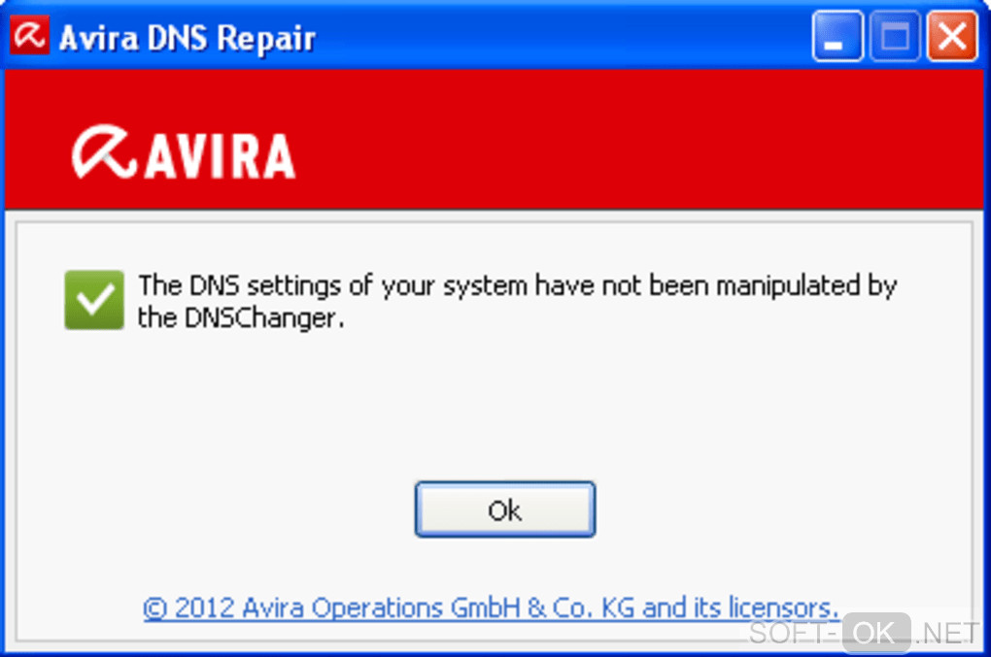The height and width of the screenshot is (657, 991).
Task: Click the AVIRA wordmark in the red banner
Action: point(220,156)
